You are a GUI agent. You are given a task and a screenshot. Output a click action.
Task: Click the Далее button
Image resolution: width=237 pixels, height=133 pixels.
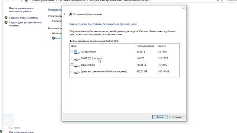[x=160, y=117]
